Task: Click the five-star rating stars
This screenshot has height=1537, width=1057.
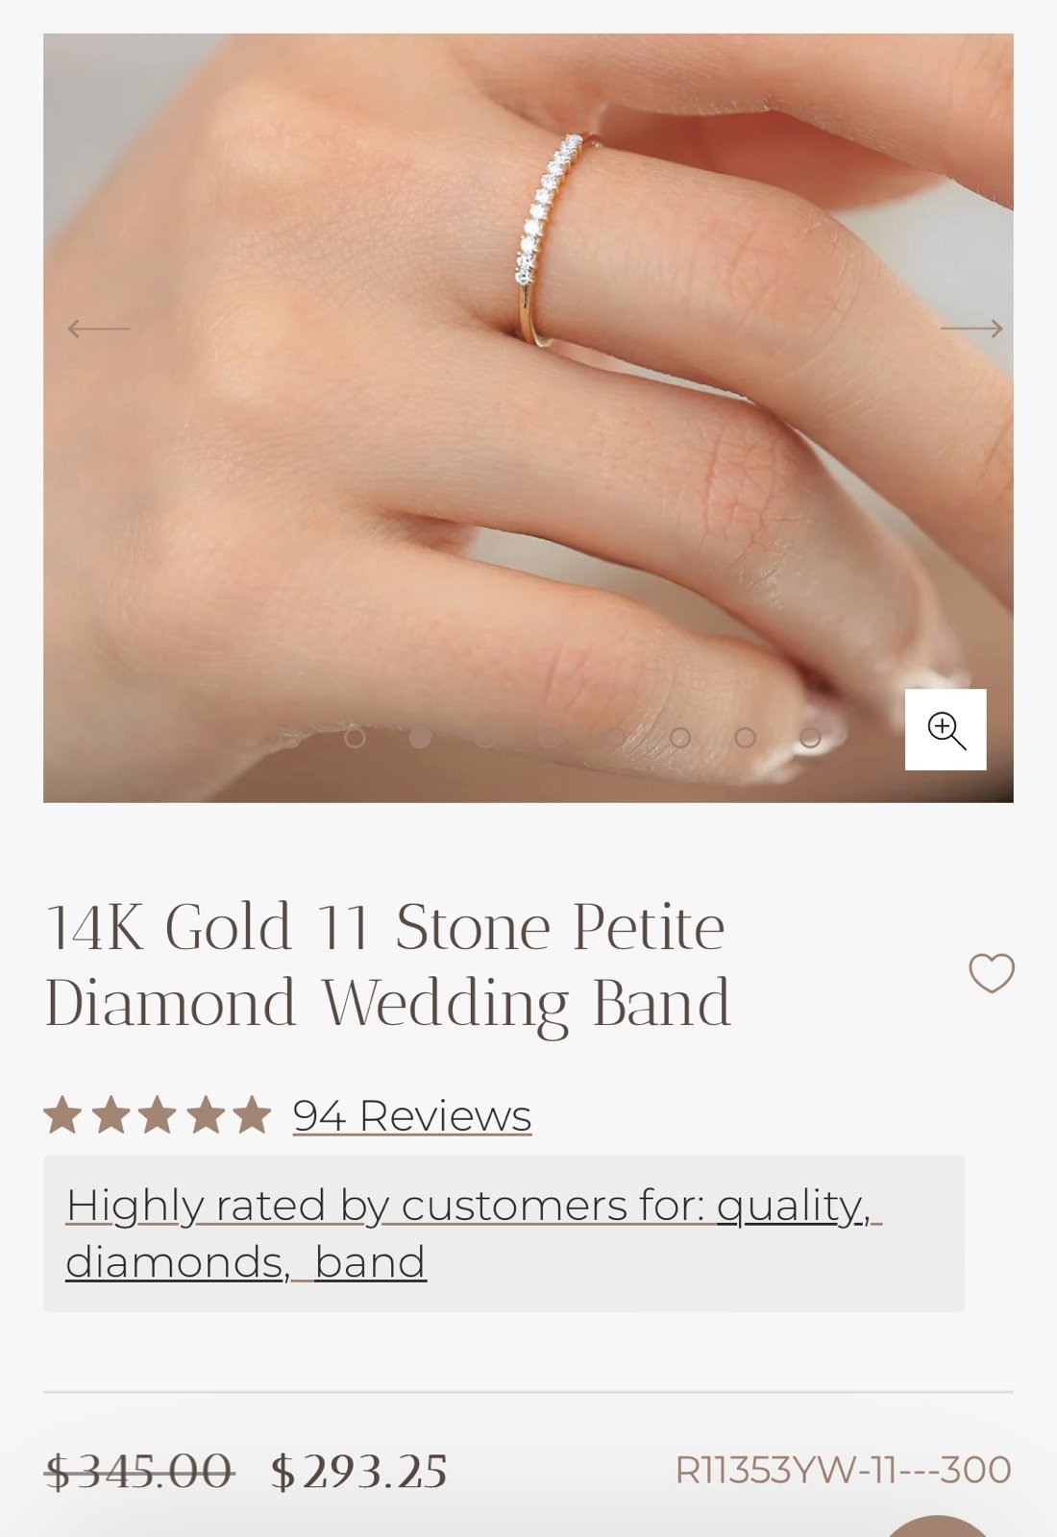Action: (158, 1115)
